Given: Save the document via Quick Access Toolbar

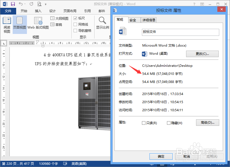Looking at the screenshot, I should coord(13,4).
